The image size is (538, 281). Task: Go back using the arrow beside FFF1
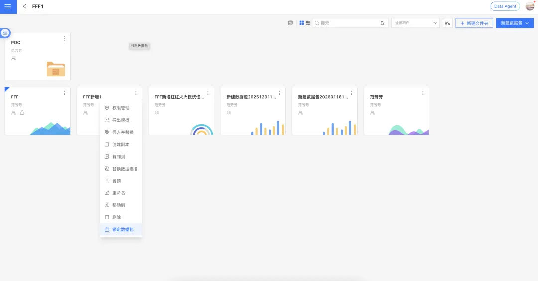click(x=24, y=6)
